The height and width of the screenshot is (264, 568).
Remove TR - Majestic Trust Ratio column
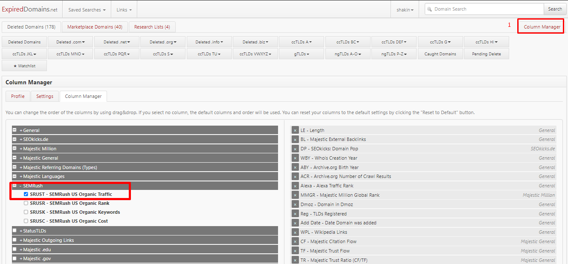tap(295, 260)
